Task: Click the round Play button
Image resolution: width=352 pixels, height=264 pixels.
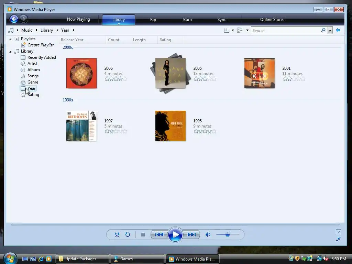Action: pos(175,234)
